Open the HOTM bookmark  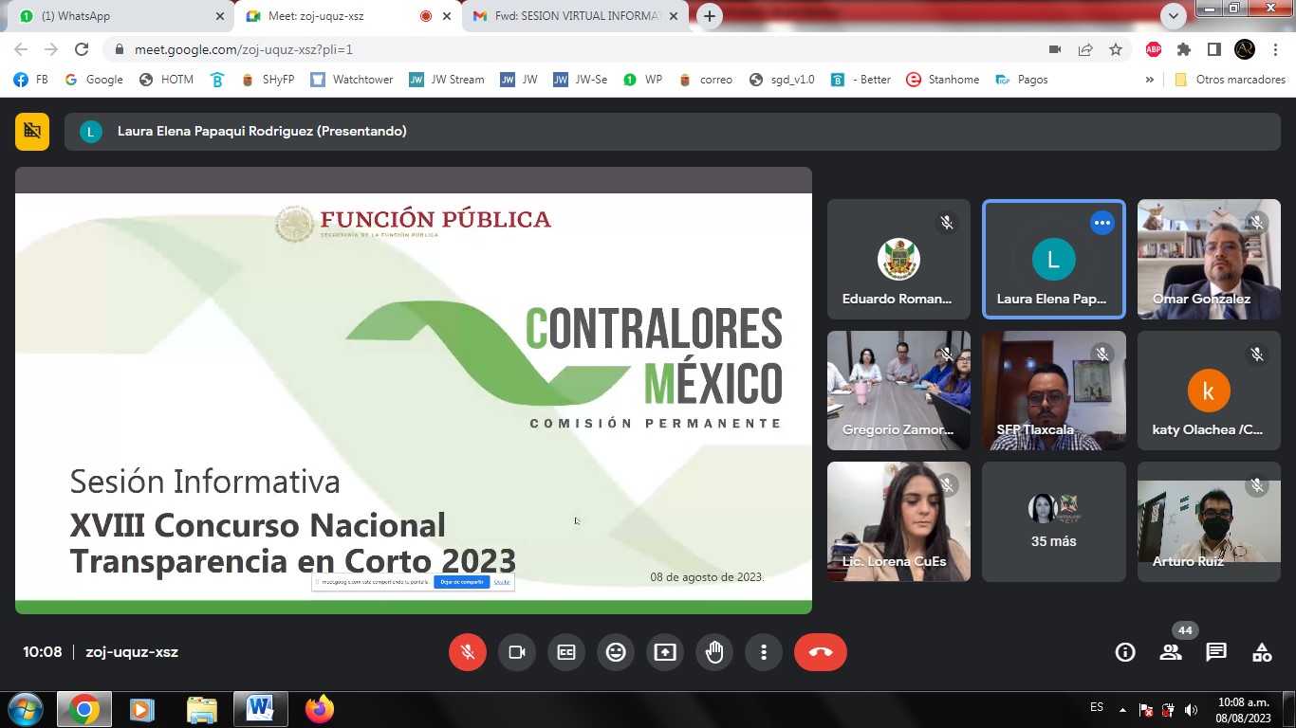point(166,80)
